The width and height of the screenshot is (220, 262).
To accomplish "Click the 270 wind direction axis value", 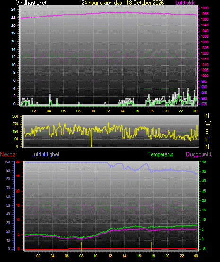I will (15, 124).
